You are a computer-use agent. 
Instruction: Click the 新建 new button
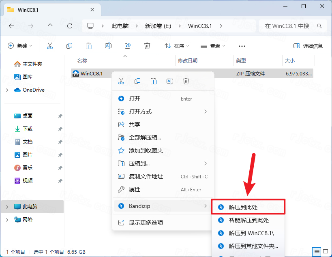20,46
